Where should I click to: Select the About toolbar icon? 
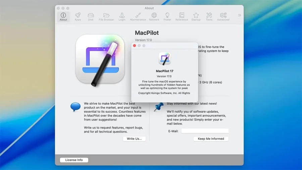(x=63, y=16)
